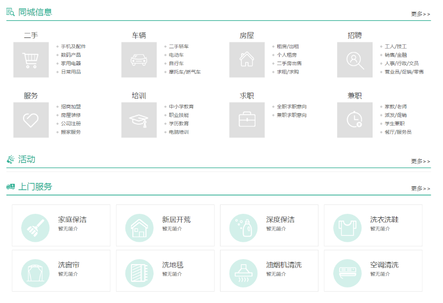443x303 pixels.
Task: Click the heart icon under 服务
Action: tap(31, 120)
